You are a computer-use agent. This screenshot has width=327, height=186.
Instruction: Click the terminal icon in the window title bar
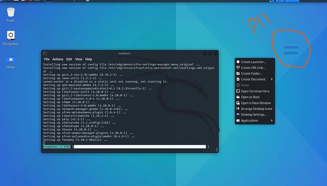[45, 53]
